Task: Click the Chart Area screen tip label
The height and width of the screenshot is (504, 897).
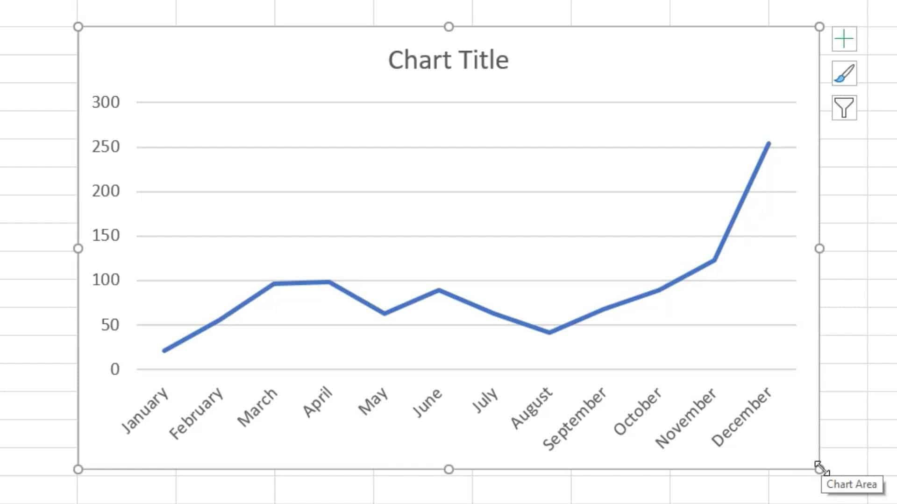Action: coord(852,484)
